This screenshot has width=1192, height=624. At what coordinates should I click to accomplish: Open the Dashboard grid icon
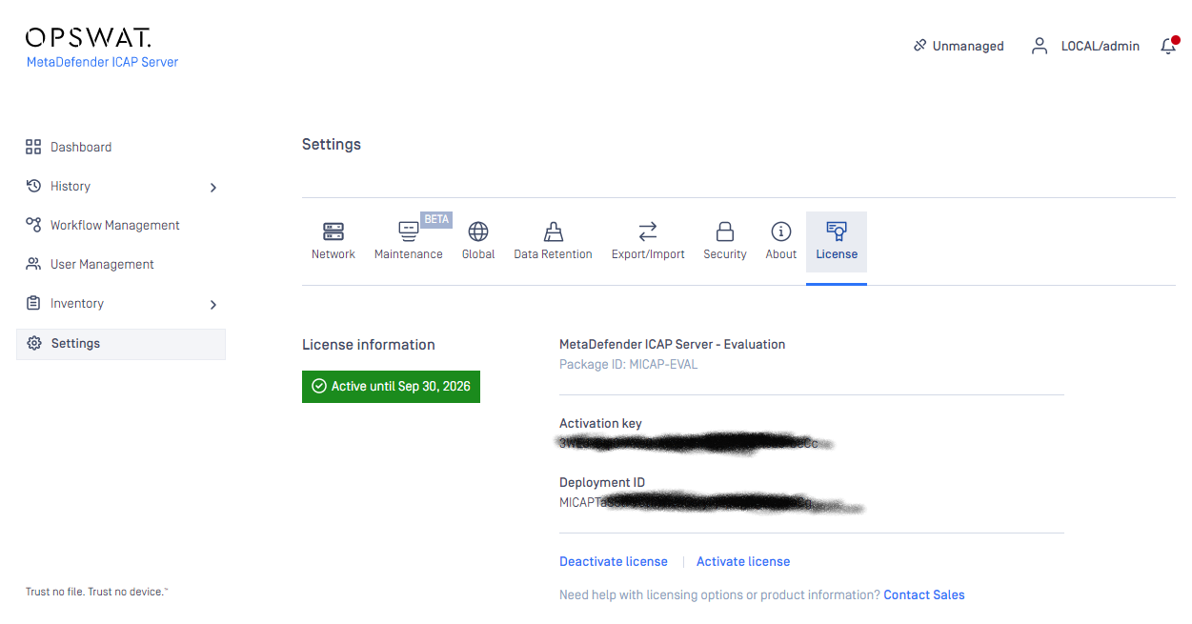(x=33, y=147)
